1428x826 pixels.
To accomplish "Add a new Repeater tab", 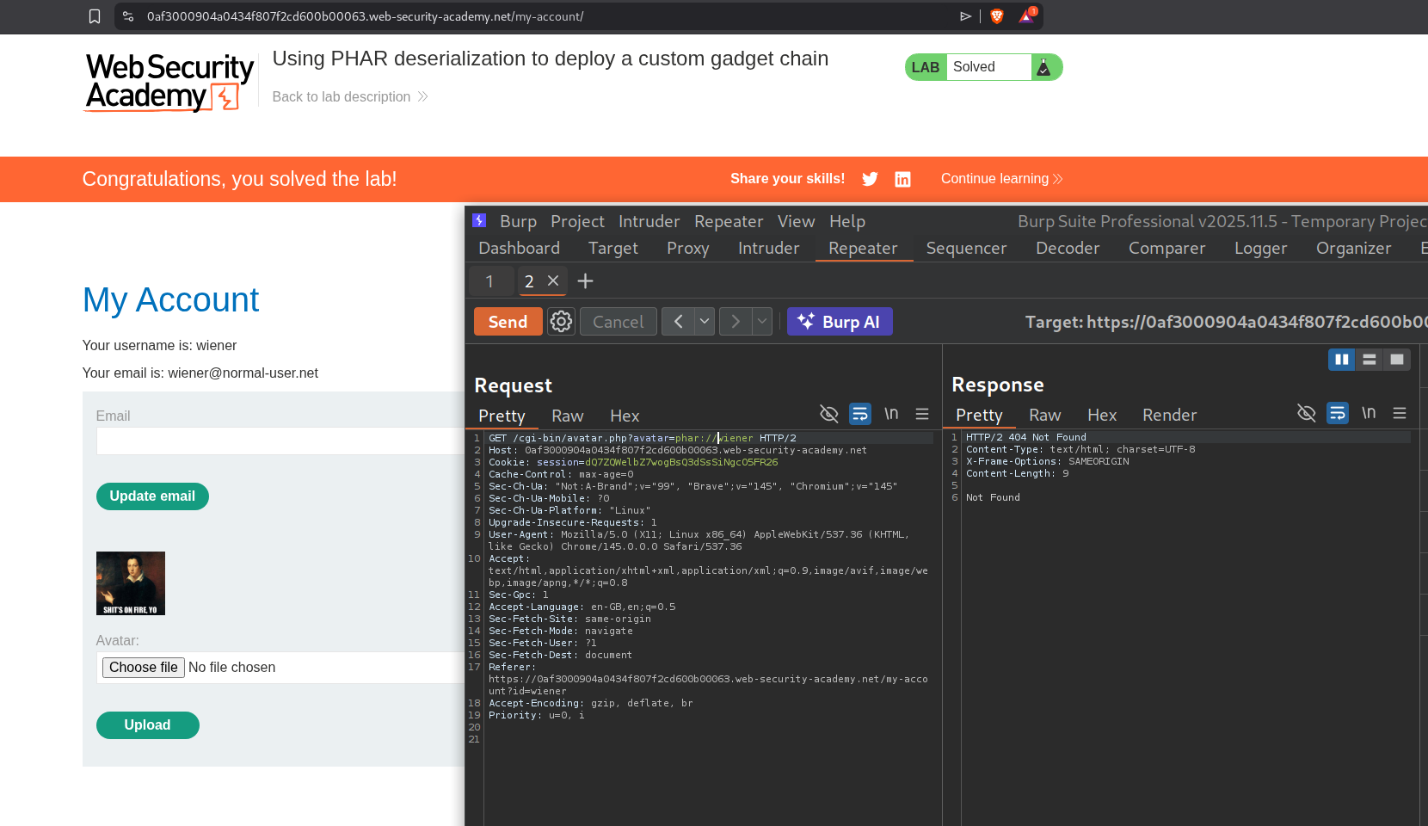I will 585,281.
